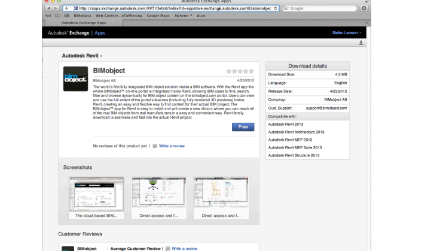Click Autodesk Revit MEP Suite 2013 entry
446x251 pixels.
click(x=295, y=147)
